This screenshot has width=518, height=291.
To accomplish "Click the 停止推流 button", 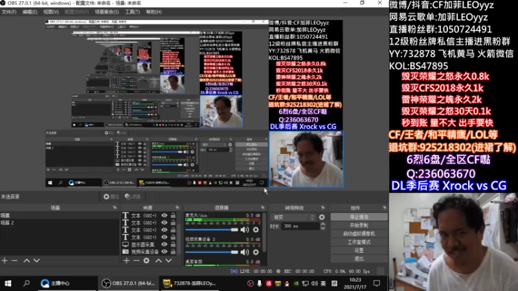I will [359, 217].
